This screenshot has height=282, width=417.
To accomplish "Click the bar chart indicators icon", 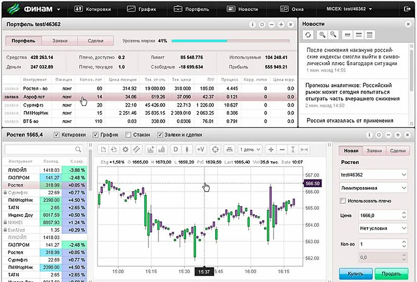I will 162,149.
